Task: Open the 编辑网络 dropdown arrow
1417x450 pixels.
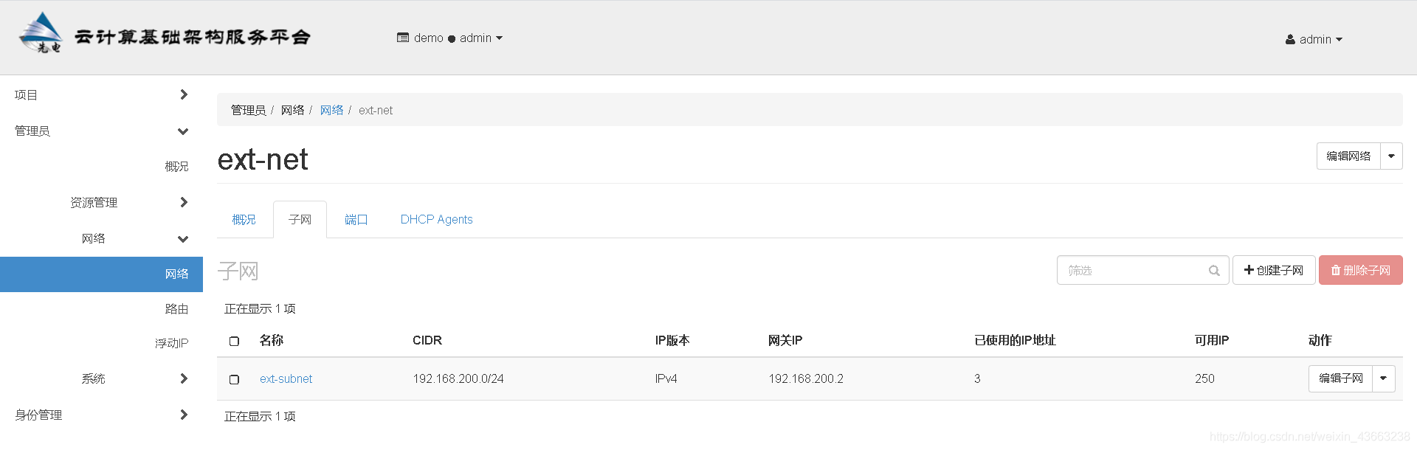Action: click(1391, 156)
